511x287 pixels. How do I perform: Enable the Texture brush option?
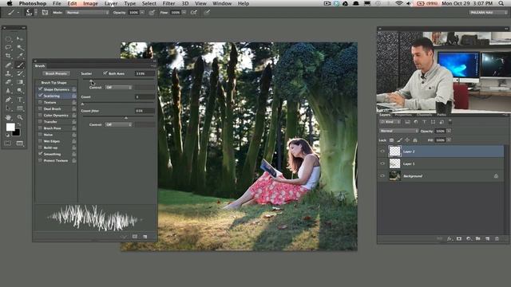click(41, 102)
